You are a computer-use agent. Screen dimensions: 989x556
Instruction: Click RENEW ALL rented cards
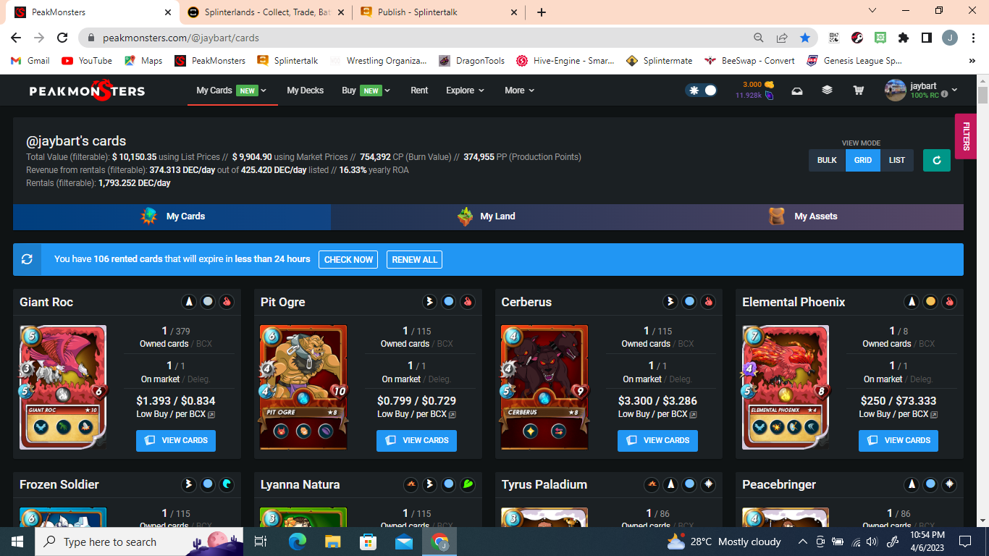(x=415, y=259)
